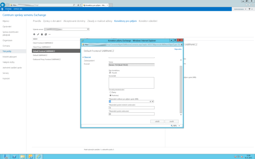Screen dimensions: 255x159
Task: Open Server Manager from the taskbar
Action: [6, 156]
